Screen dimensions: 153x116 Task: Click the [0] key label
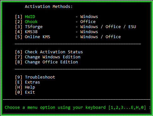click(19, 92)
